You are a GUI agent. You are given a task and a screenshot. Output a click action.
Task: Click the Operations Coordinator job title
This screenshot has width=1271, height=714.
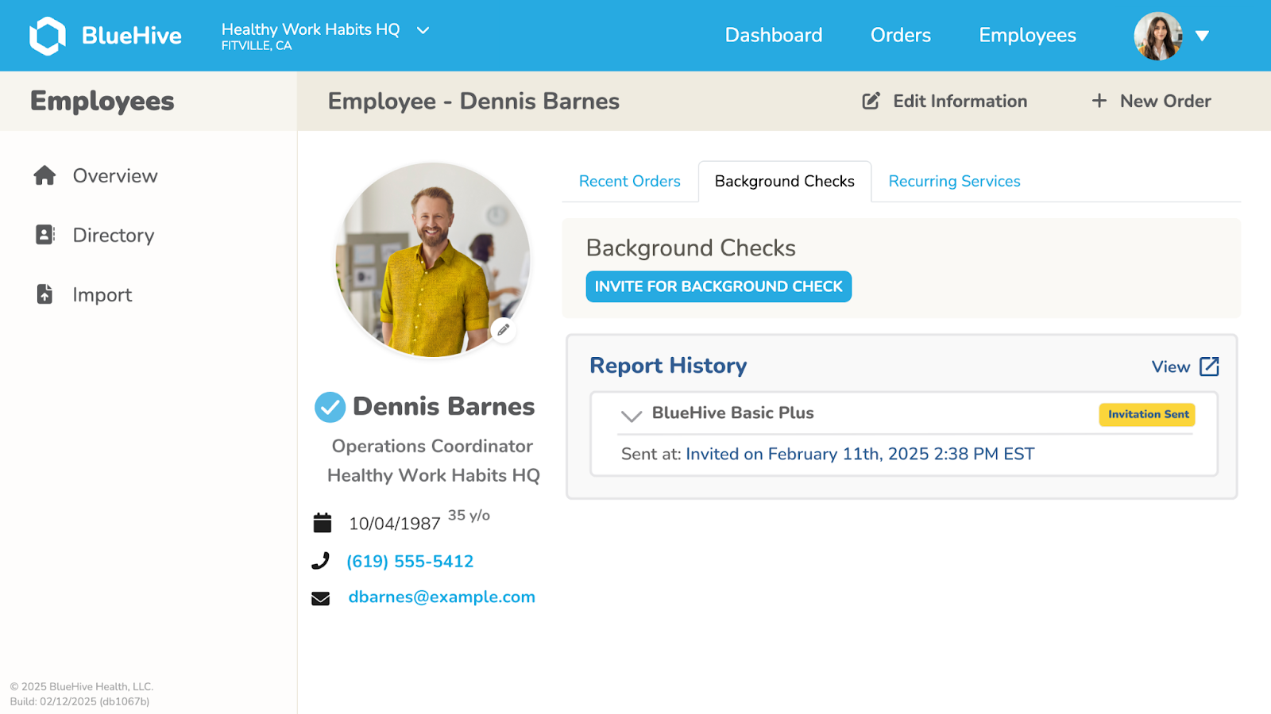[432, 446]
